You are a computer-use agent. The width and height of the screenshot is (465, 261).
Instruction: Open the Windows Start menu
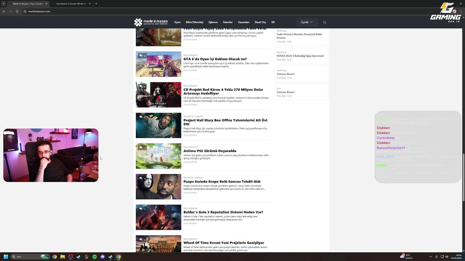(6, 257)
